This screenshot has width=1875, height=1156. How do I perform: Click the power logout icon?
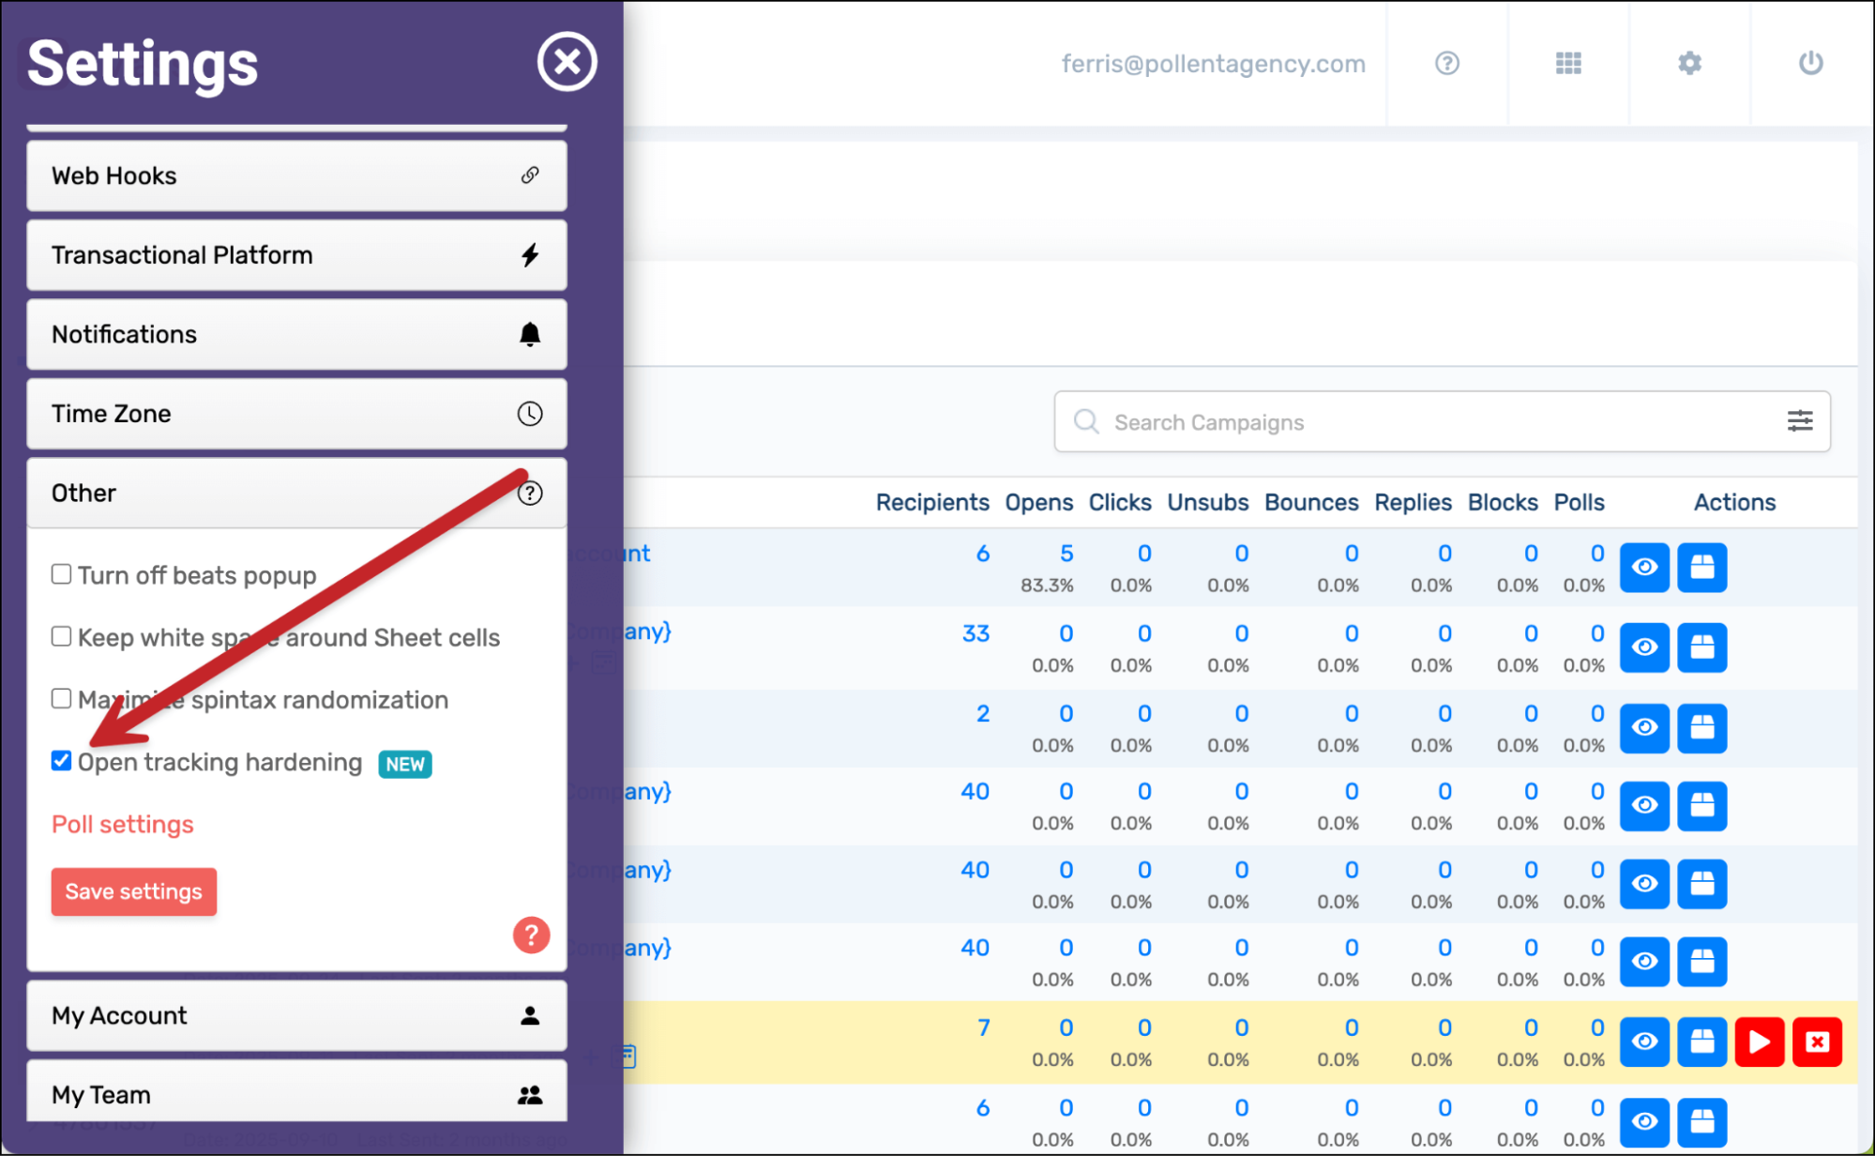(1810, 63)
